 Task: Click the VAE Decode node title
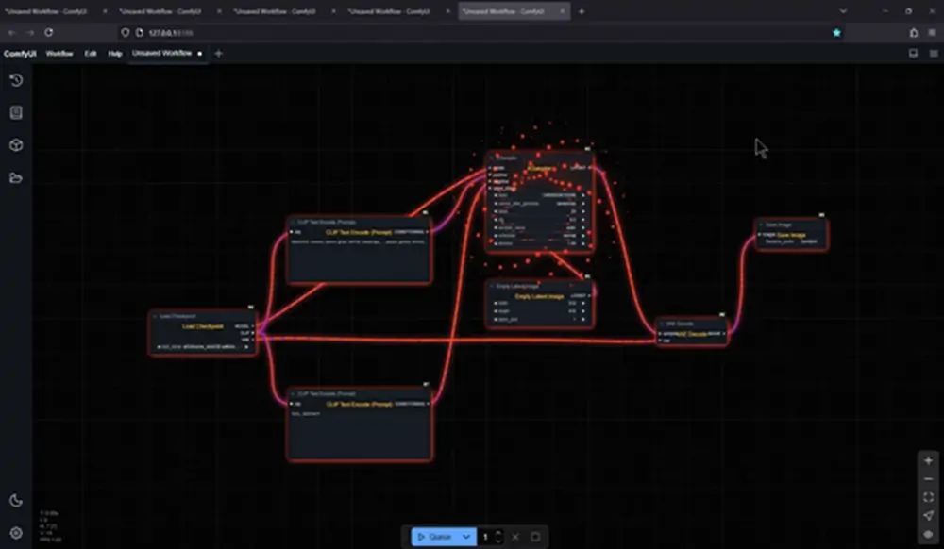pos(680,324)
